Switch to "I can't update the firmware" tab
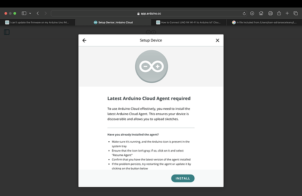Image resolution: width=302 pixels, height=196 pixels. (x=37, y=22)
